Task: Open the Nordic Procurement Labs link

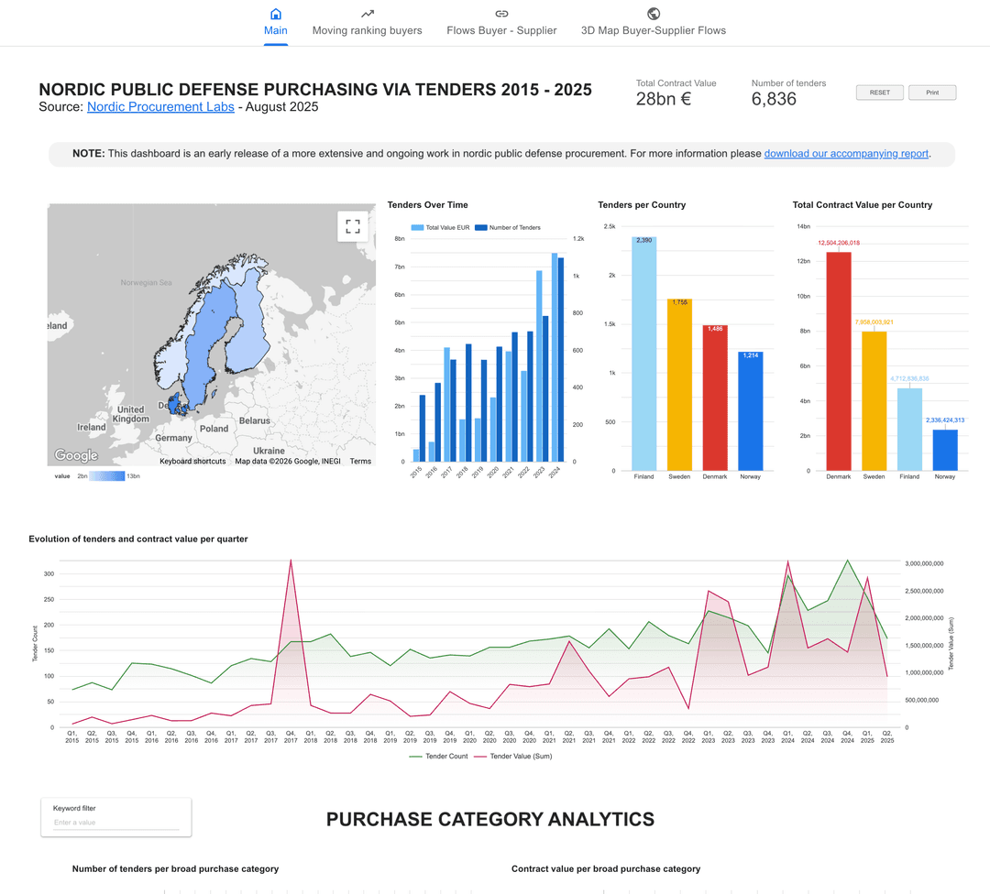Action: (159, 107)
